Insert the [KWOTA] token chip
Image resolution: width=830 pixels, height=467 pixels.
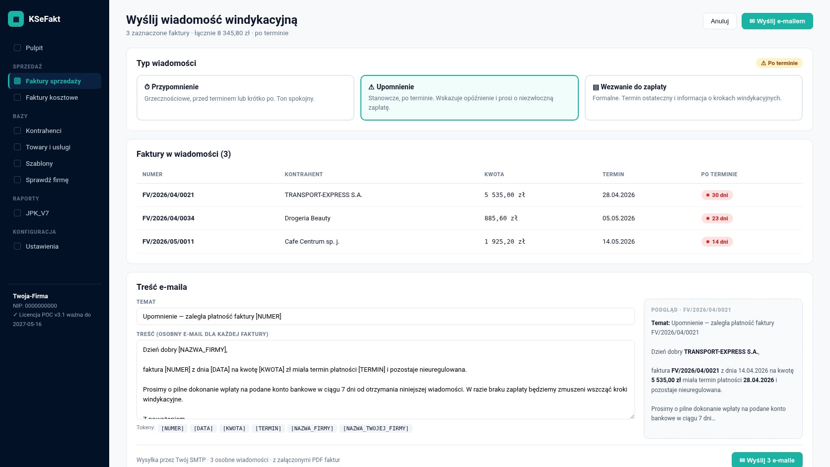pyautogui.click(x=234, y=428)
